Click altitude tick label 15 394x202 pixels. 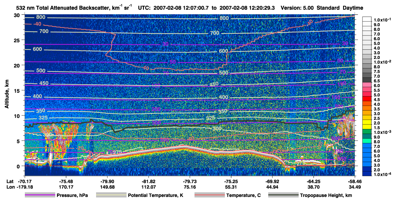pos(17,91)
